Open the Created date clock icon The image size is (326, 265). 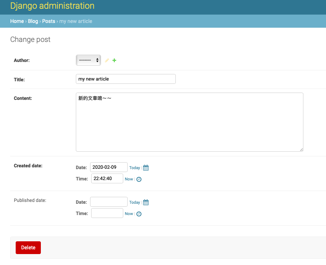coord(139,179)
